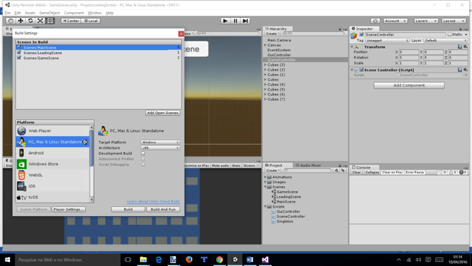472x266 pixels.
Task: Open Architecture dropdown
Action: click(x=160, y=148)
